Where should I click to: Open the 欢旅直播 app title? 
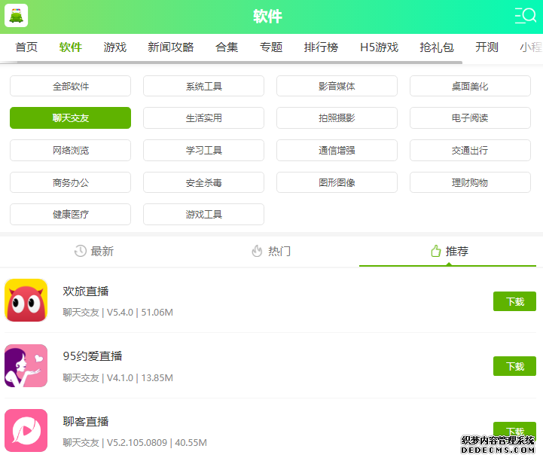click(86, 292)
